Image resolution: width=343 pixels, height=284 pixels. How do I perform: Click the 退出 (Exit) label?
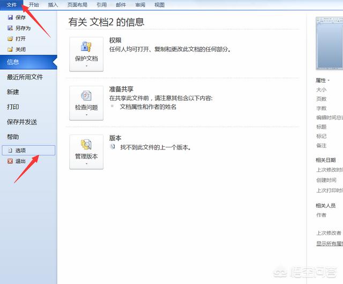[20, 161]
